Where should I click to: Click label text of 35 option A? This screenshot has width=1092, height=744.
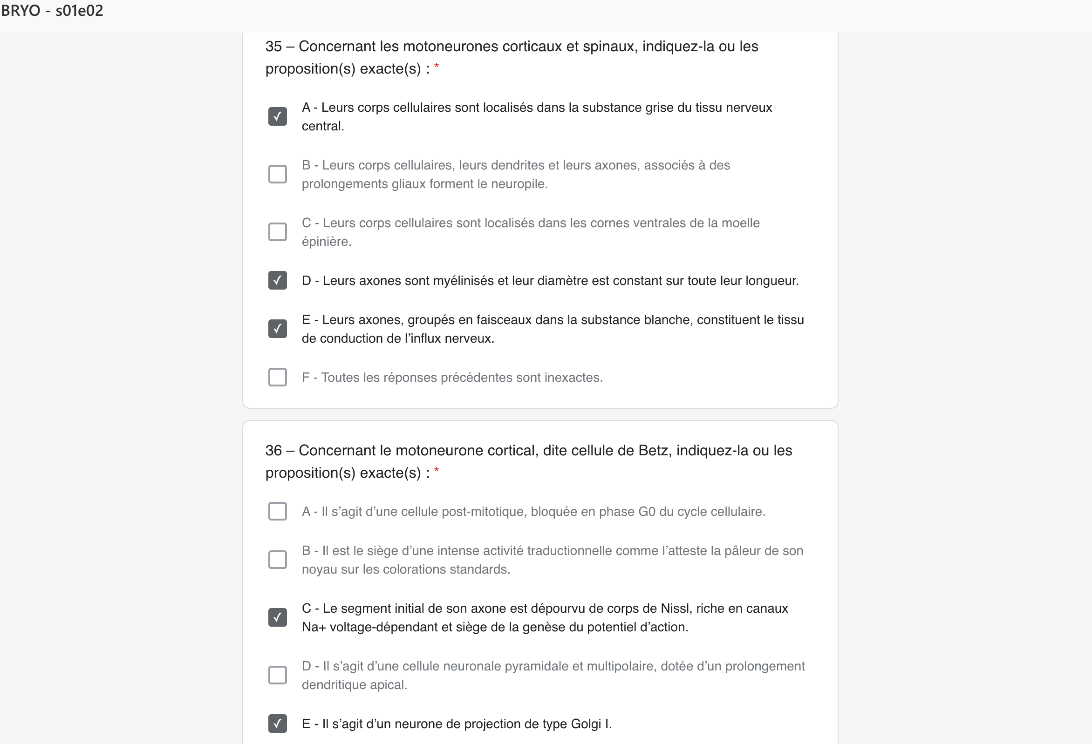click(537, 116)
